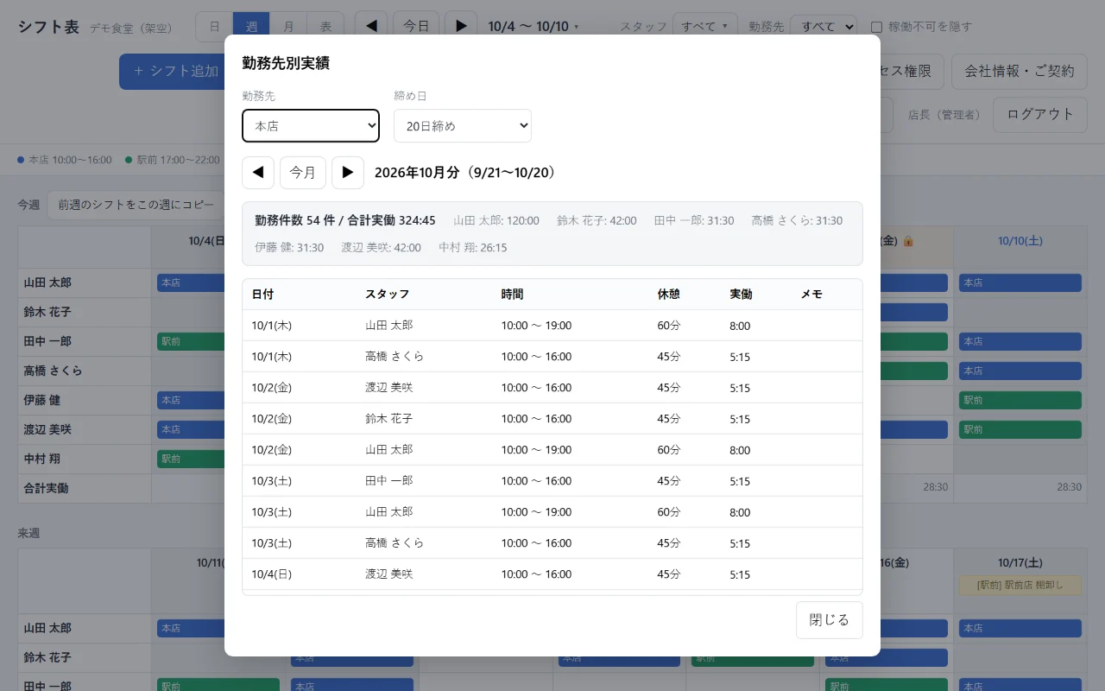Image resolution: width=1105 pixels, height=691 pixels.
Task: Go to next closing period in dialog
Action: [348, 173]
